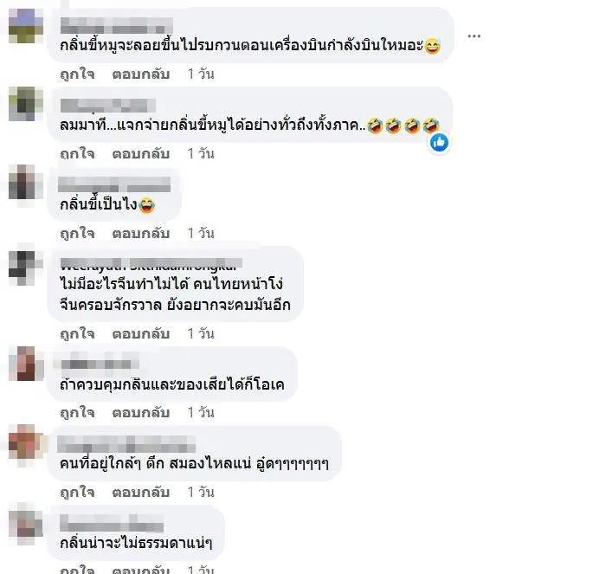Open '1 วัน' timestamp under 'ถ้าควบคุมกลิ่น' comment
Image resolution: width=593 pixels, height=574 pixels.
click(x=201, y=412)
